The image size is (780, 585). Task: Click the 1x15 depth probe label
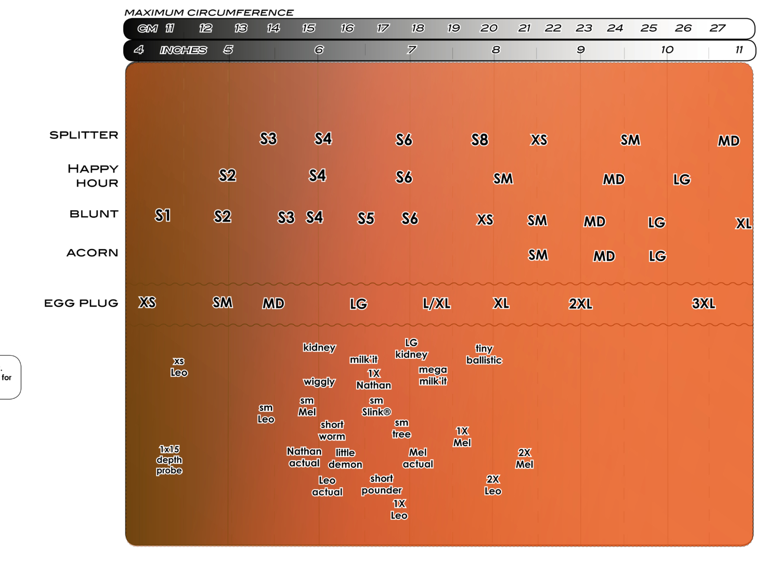click(169, 460)
